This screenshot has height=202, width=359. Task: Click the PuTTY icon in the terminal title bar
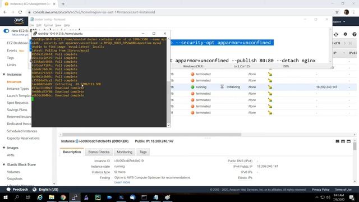(x=35, y=34)
